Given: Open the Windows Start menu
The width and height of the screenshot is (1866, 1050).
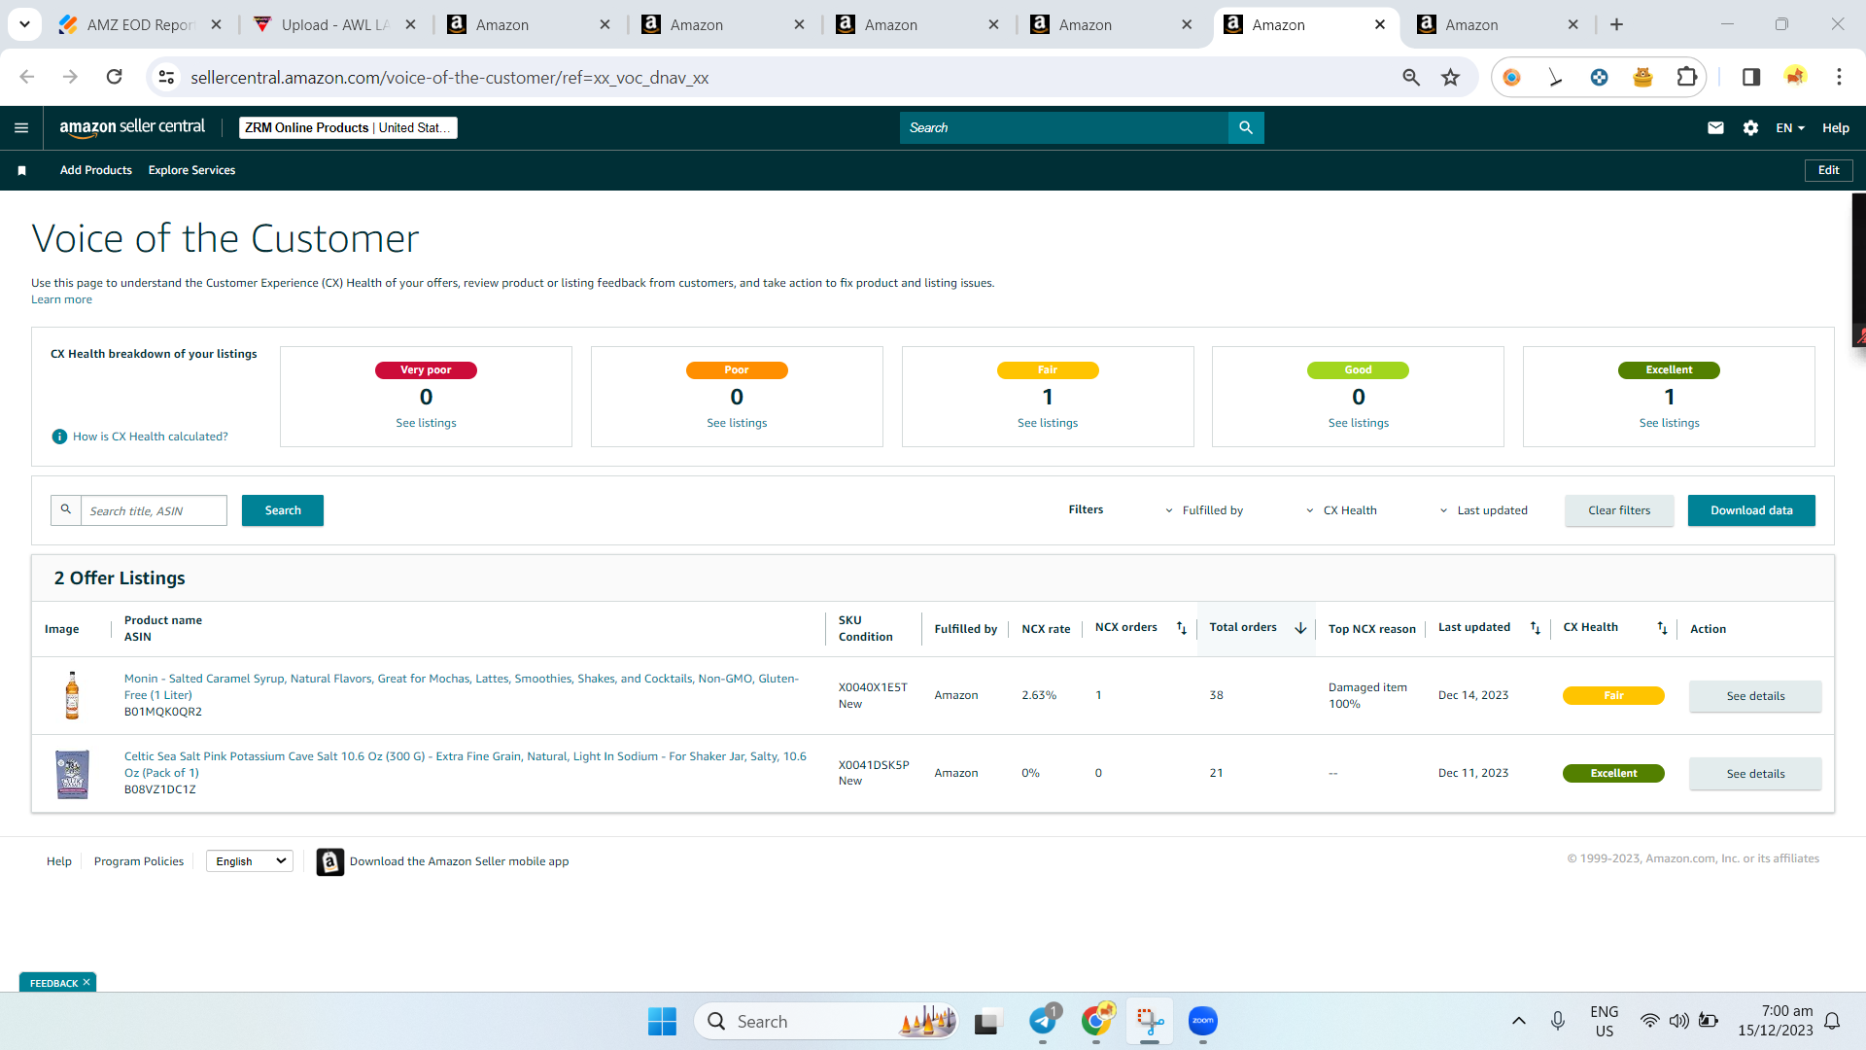Looking at the screenshot, I should pos(662,1021).
